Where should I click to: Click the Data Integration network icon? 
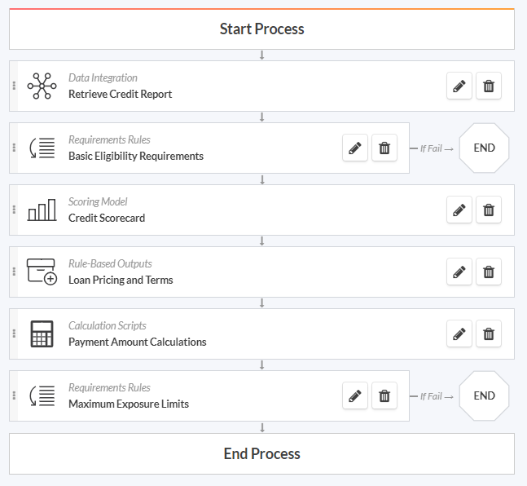[x=42, y=86]
